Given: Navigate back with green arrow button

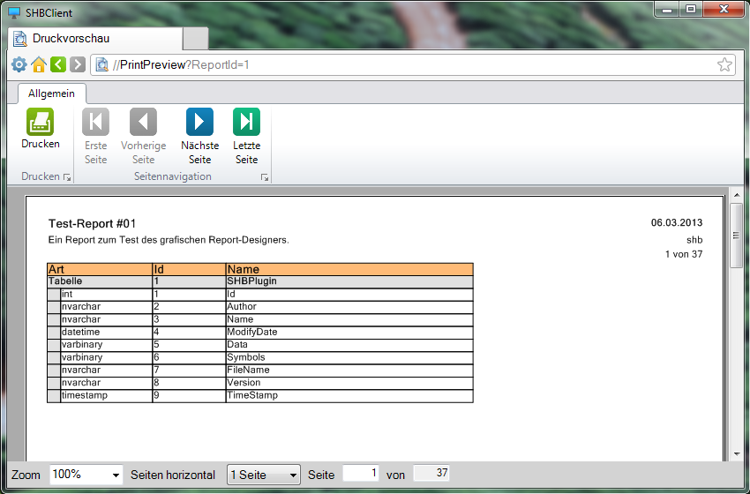Looking at the screenshot, I should (58, 64).
